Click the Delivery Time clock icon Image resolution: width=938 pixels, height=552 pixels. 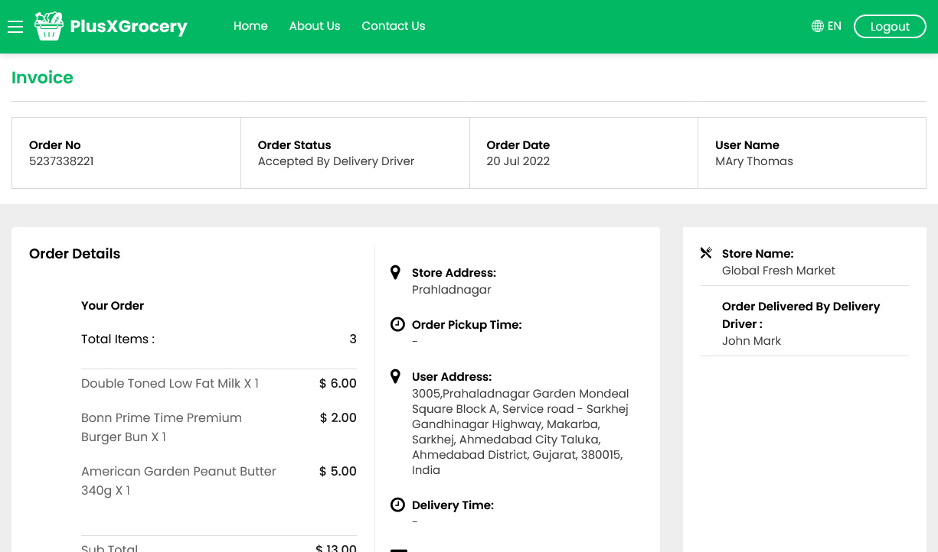point(397,505)
